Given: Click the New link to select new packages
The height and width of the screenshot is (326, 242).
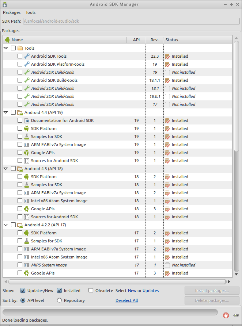Looking at the screenshot, I should pos(132,291).
